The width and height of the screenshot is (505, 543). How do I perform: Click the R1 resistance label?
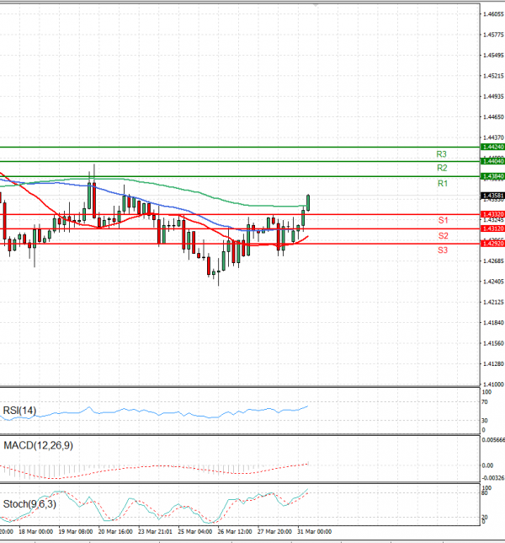coord(443,184)
